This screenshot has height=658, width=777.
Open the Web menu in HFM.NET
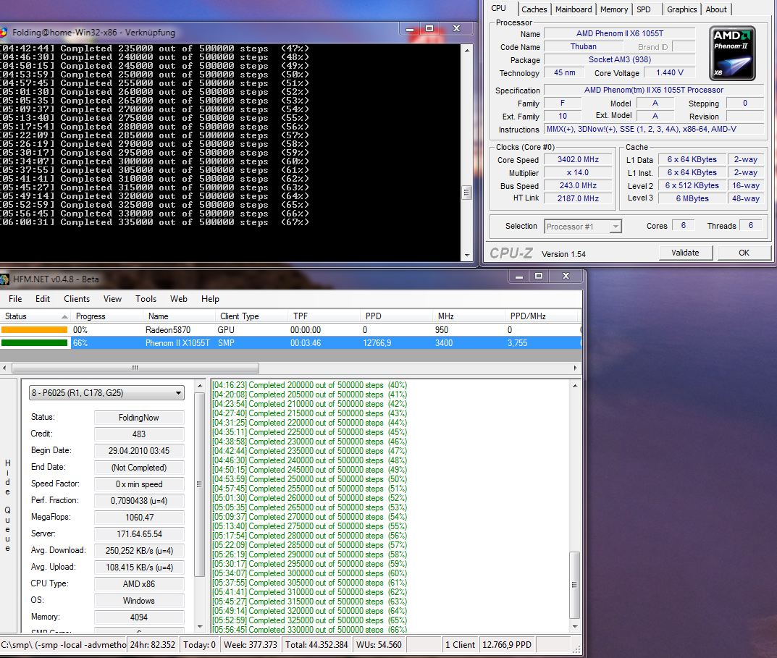[178, 299]
